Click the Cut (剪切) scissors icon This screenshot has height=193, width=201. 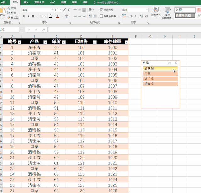coord(9,8)
